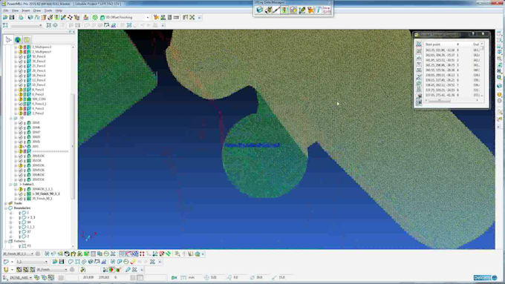The image size is (505, 284).
Task: Select row number 5 in the list dialog
Action: (x=453, y=75)
